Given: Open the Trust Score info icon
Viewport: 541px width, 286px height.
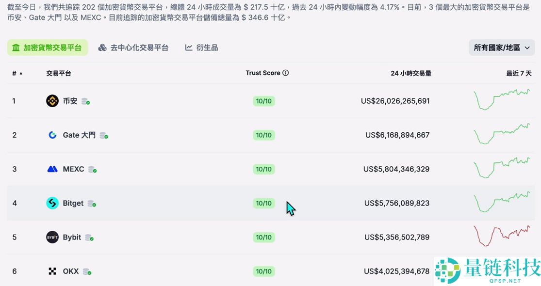Looking at the screenshot, I should (285, 73).
